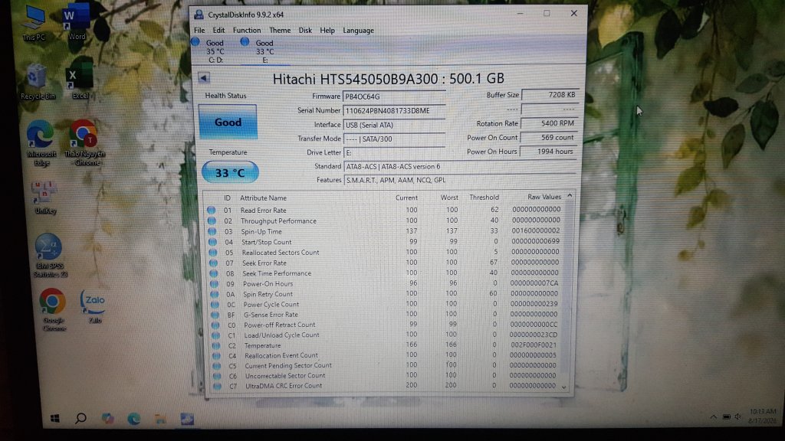Viewport: 785px width, 441px height.
Task: Select the Load/Unload Cycle Count row text
Action: [x=281, y=335]
